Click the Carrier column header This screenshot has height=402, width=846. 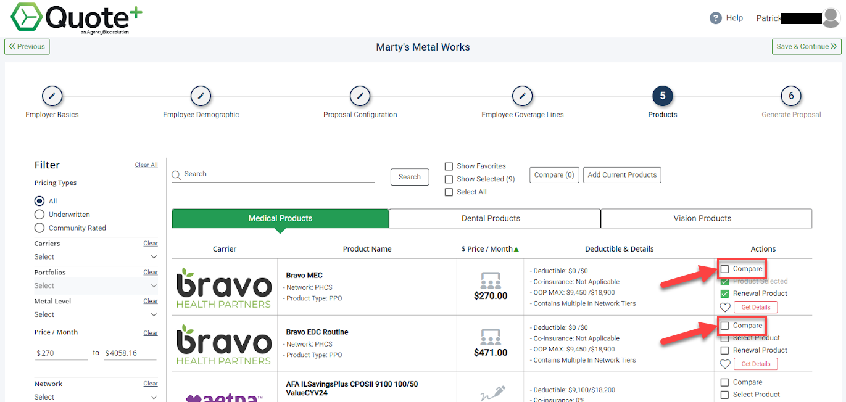pos(225,249)
